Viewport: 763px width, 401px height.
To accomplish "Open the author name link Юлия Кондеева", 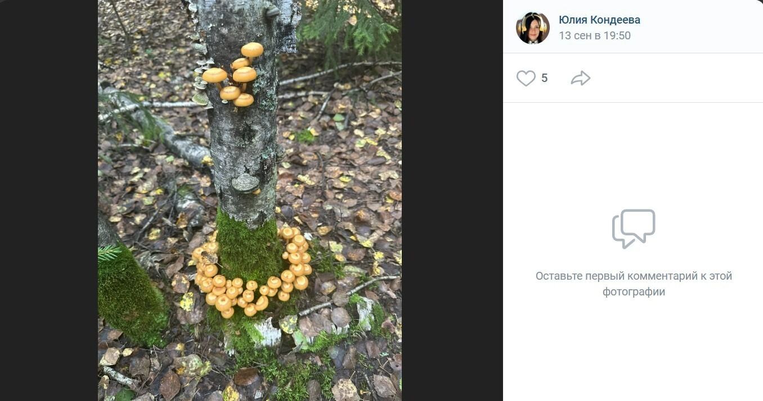I will pos(599,20).
